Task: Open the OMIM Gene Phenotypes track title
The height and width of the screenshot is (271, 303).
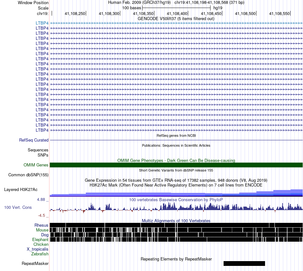Action: click(176, 160)
